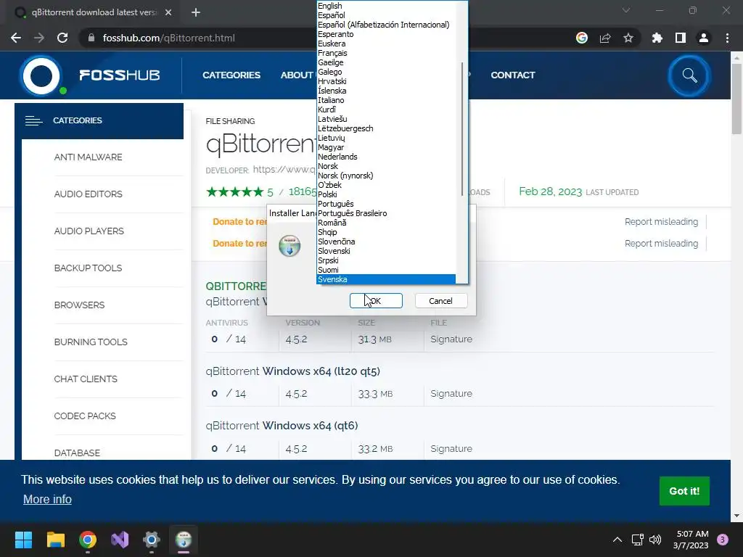Image resolution: width=743 pixels, height=557 pixels.
Task: Open the Chrome extensions puzzle icon
Action: (657, 38)
